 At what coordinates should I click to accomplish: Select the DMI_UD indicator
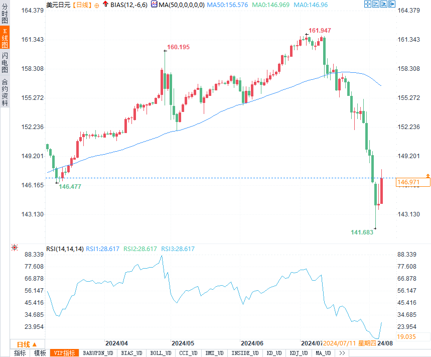click(x=214, y=353)
